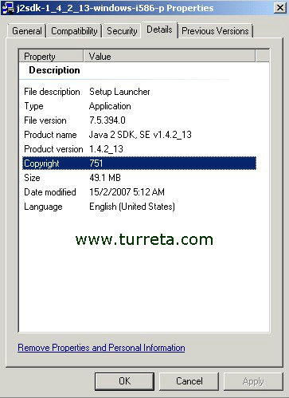Click the 7.5.394.0 file version value
The width and height of the screenshot is (289, 398).
pyautogui.click(x=107, y=120)
